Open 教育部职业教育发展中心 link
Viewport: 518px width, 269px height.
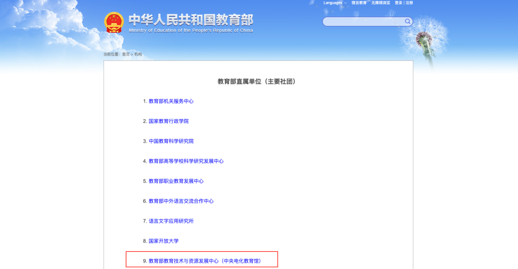pyautogui.click(x=176, y=181)
